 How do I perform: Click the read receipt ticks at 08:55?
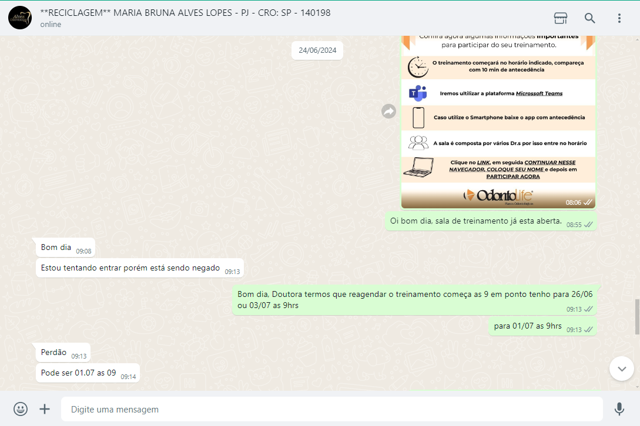588,225
